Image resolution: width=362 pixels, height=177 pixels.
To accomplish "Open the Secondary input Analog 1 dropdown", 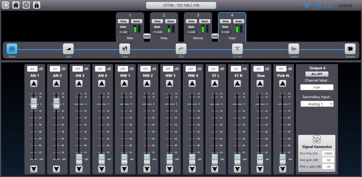I will click(x=317, y=104).
